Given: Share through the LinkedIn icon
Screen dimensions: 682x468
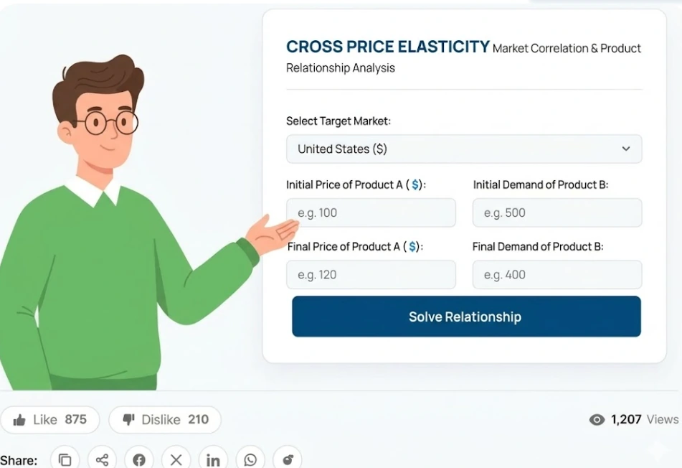Looking at the screenshot, I should [213, 459].
